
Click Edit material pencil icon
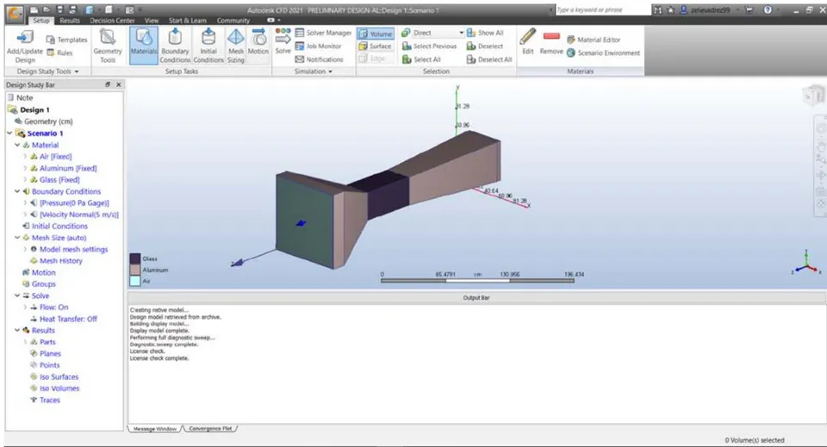[x=528, y=41]
